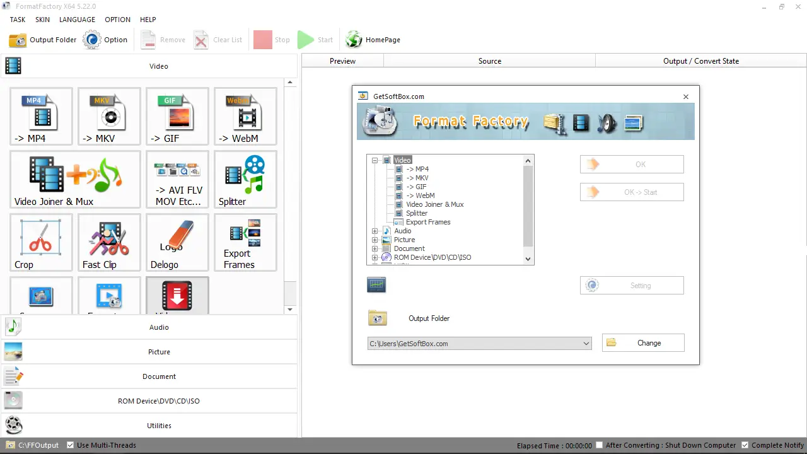
Task: Choose the -> GIF conversion tile
Action: (x=178, y=117)
